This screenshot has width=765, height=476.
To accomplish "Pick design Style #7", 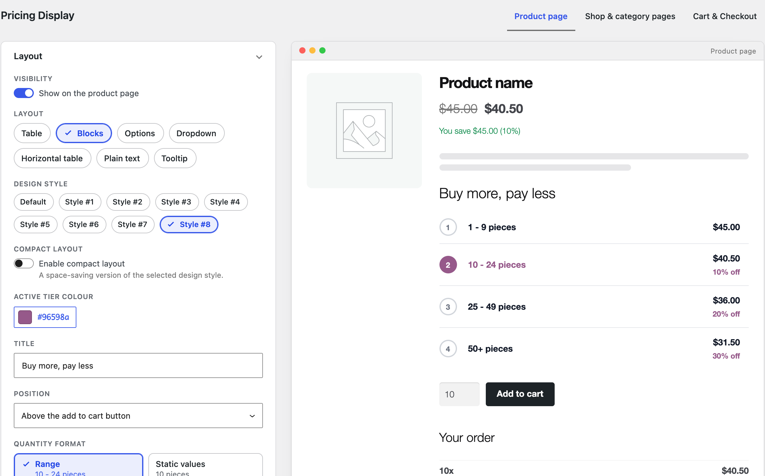I will [132, 225].
